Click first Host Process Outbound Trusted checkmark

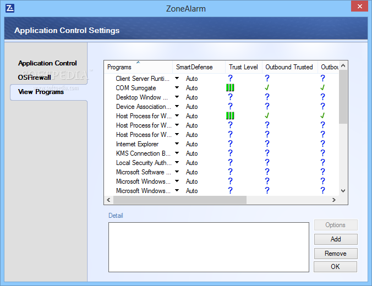pos(267,116)
